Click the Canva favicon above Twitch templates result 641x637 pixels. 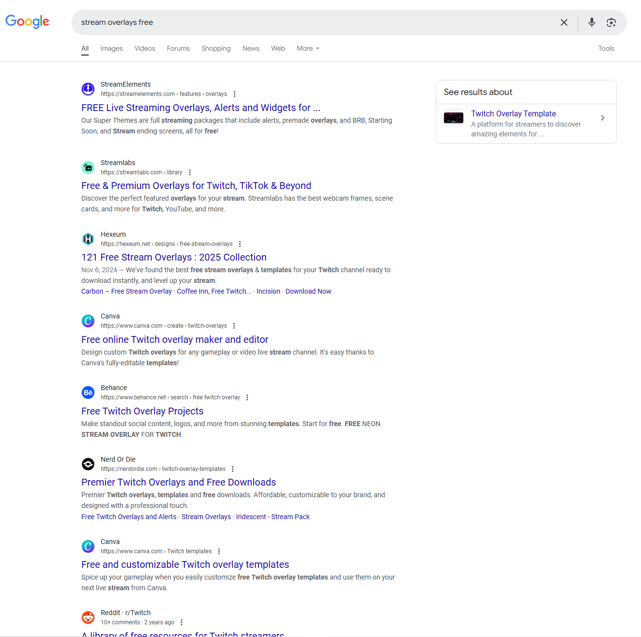click(x=88, y=546)
